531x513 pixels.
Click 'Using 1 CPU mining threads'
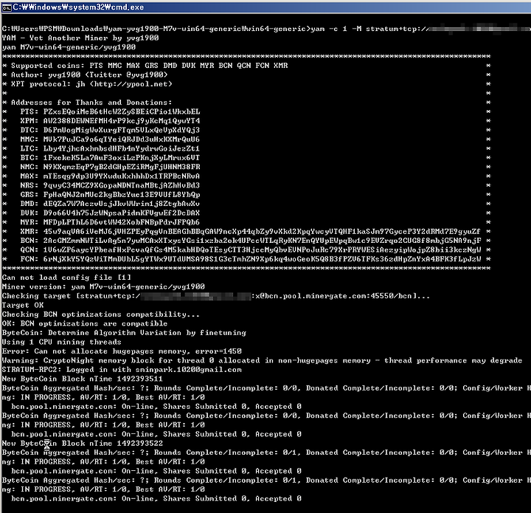(x=62, y=342)
